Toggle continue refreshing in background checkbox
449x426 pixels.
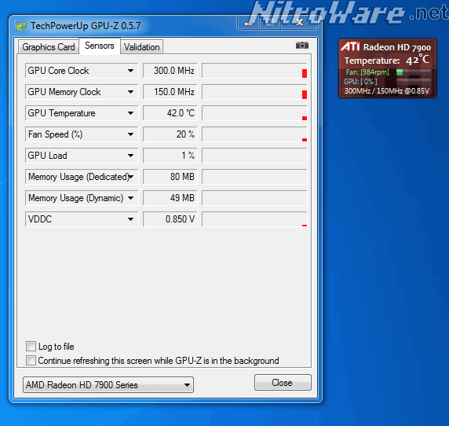(x=31, y=360)
